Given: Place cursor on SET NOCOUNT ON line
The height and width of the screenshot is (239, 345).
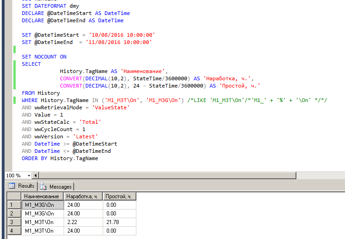Looking at the screenshot, I should [x=44, y=57].
